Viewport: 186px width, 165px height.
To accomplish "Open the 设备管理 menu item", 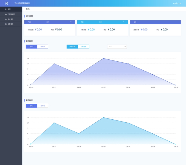I will [x=11, y=24].
